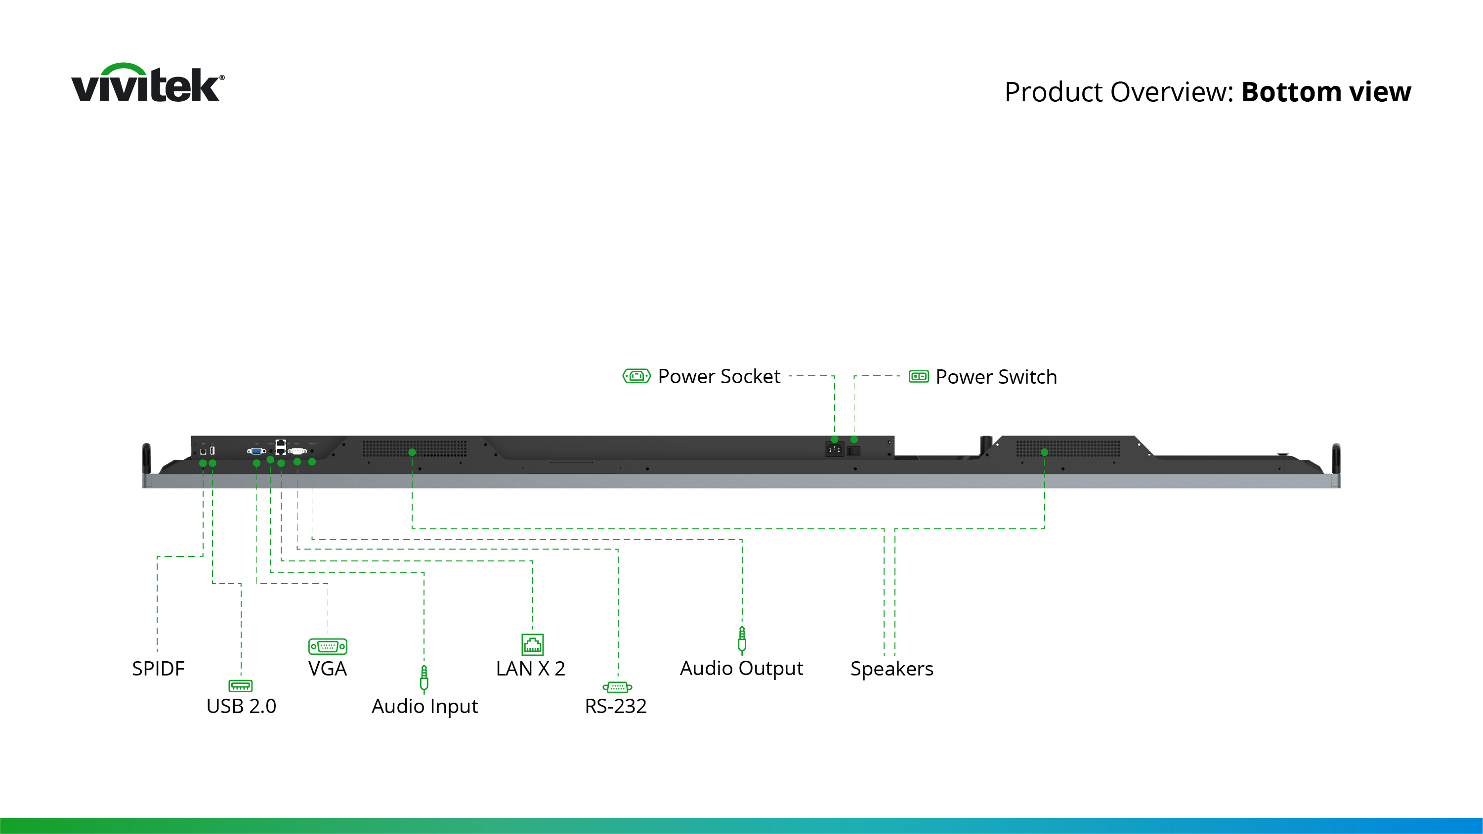The height and width of the screenshot is (834, 1483).
Task: Click the Power Switch text label
Action: tap(996, 377)
